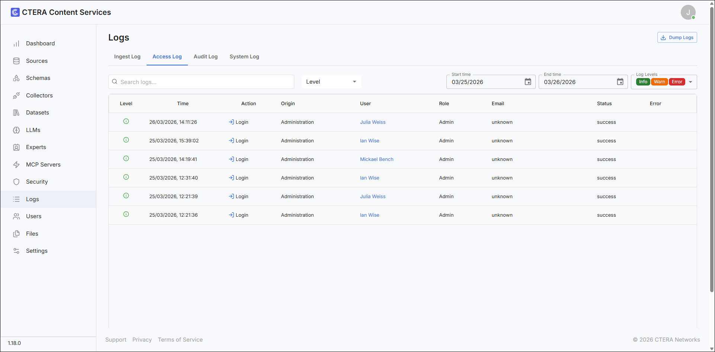Toggle the Warn log level chip
The width and height of the screenshot is (715, 352).
[659, 82]
